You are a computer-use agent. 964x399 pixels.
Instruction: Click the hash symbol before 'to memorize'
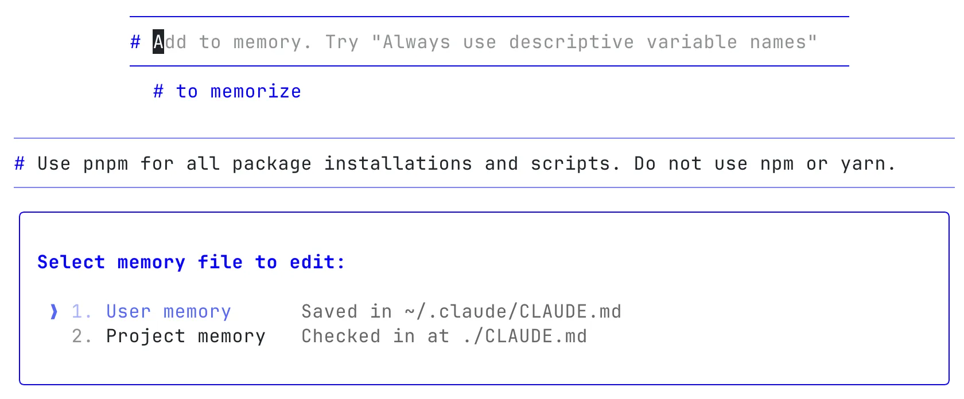(158, 91)
